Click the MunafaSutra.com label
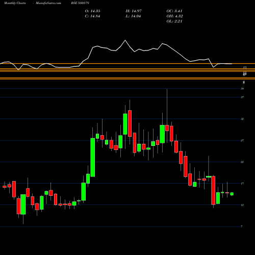The width and height of the screenshot is (255, 255). pos(48,3)
